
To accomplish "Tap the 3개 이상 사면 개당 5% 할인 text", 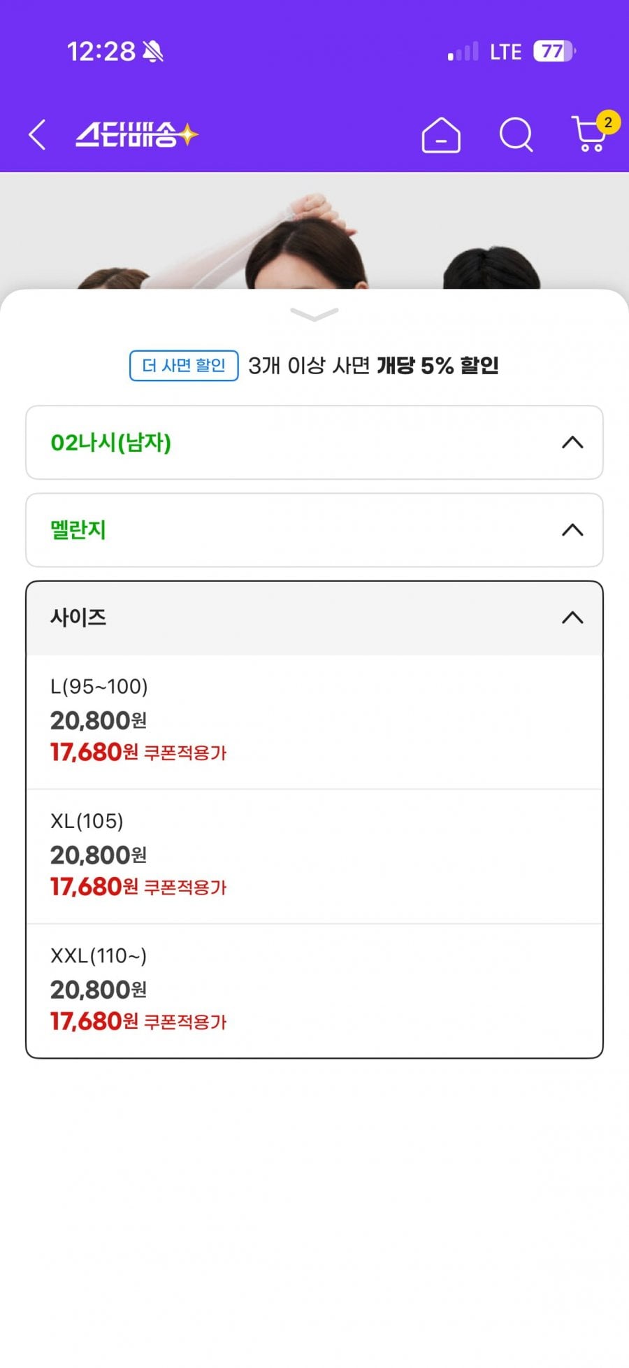I will point(373,366).
